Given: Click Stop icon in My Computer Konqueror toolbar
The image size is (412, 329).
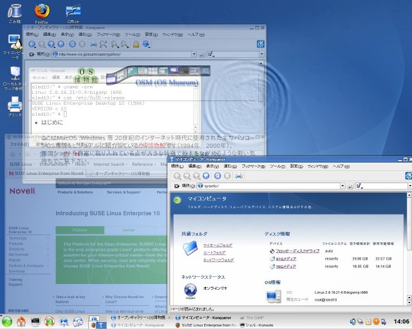Looking at the screenshot, I should 227,176.
